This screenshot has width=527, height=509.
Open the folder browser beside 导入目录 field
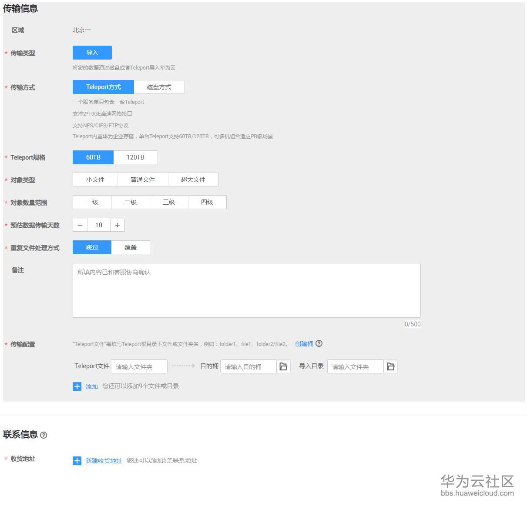(390, 366)
